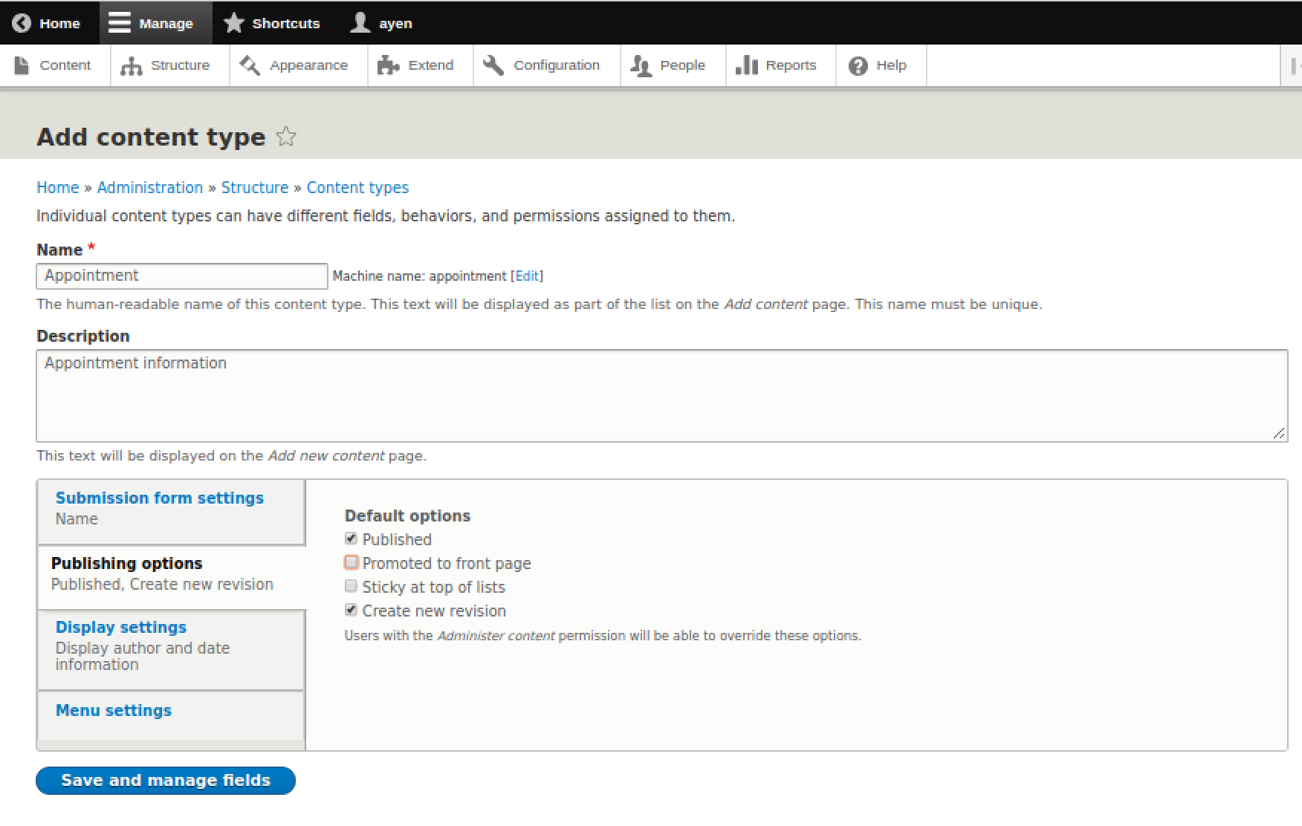Open the Content menu item
The image size is (1302, 826).
pyautogui.click(x=55, y=65)
